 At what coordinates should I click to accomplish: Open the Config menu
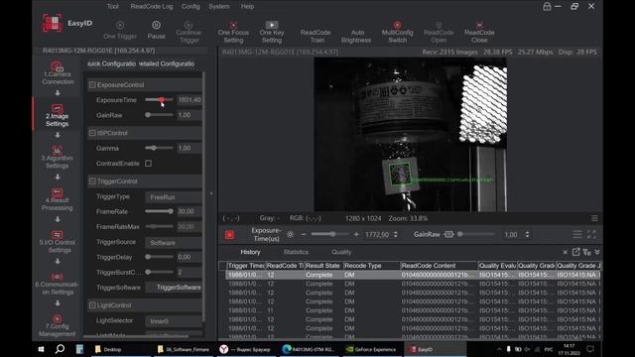tap(190, 7)
